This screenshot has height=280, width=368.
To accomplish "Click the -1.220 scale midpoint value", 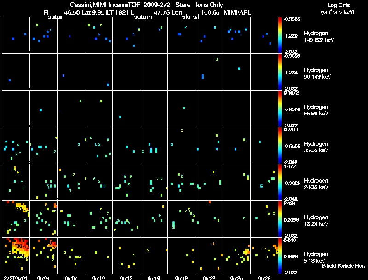I will (x=291, y=36).
